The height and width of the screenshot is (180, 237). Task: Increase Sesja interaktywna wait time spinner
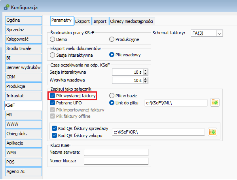coord(145,71)
